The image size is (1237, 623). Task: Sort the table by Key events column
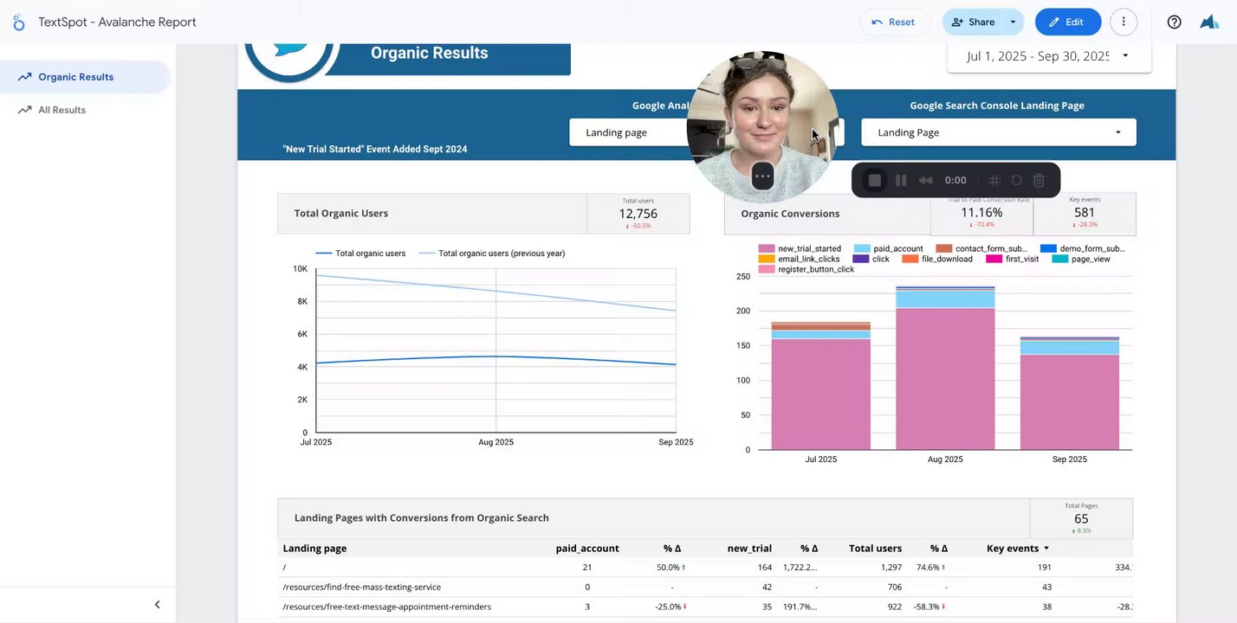point(1018,549)
